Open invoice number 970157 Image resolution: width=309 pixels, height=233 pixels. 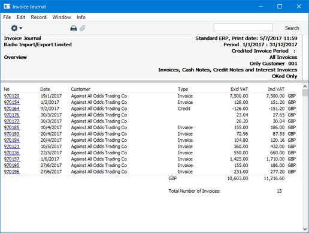pos(12,159)
